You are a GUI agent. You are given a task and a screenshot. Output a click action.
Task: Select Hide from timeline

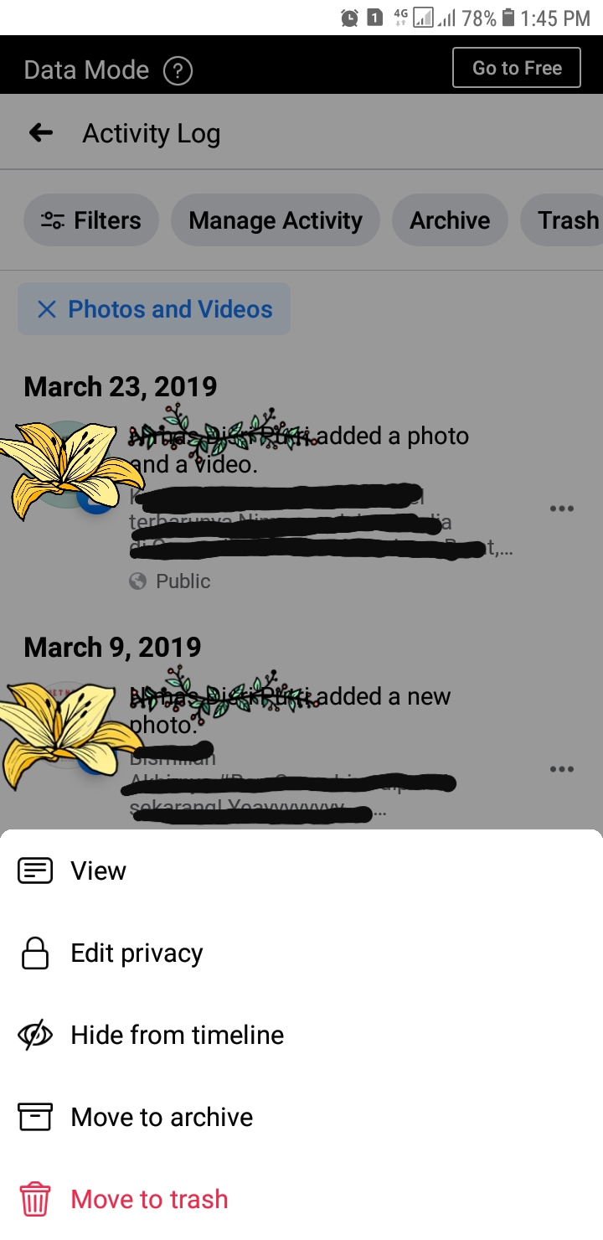click(301, 1036)
